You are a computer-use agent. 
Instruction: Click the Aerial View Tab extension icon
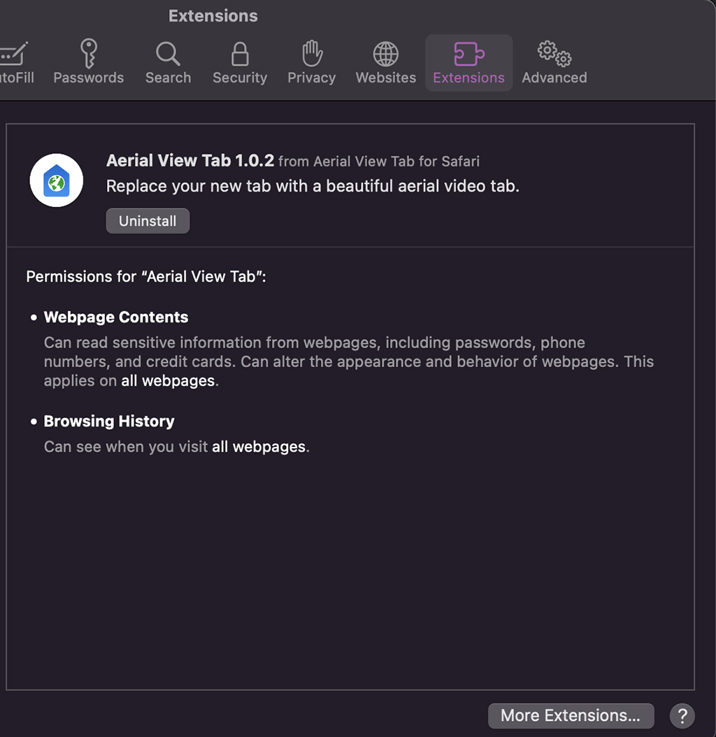[x=57, y=180]
